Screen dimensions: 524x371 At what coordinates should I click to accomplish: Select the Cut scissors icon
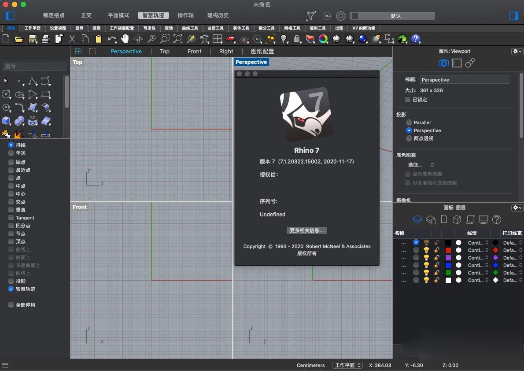point(72,39)
